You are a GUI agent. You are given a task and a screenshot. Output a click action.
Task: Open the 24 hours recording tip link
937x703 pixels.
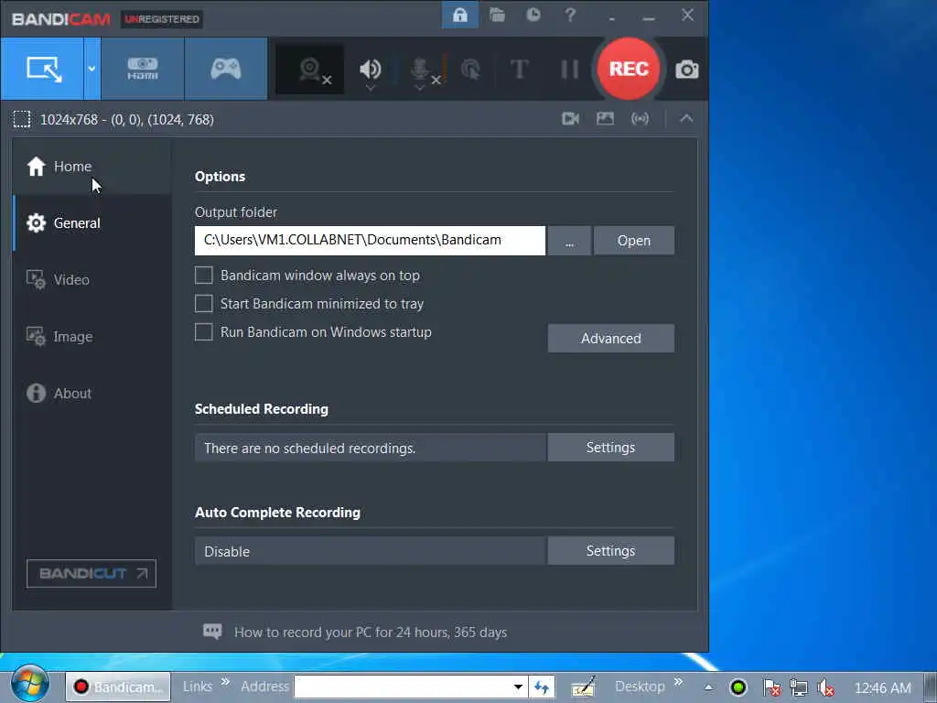click(x=371, y=633)
